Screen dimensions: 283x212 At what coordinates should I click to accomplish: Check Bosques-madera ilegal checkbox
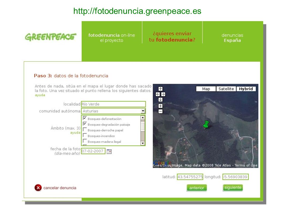(85, 141)
